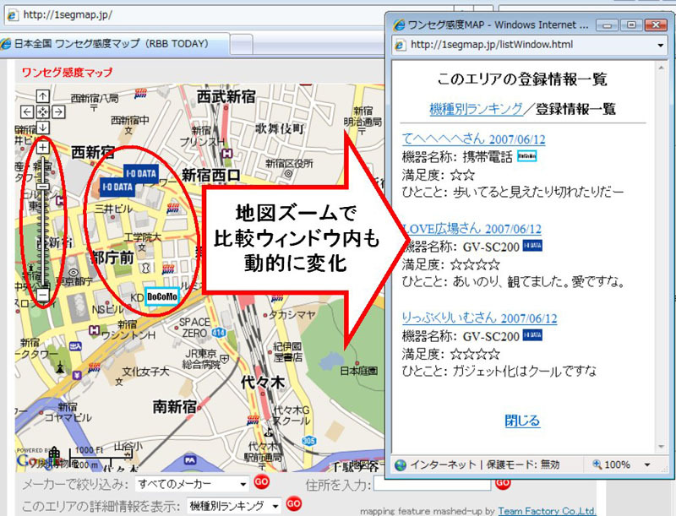Click the popup scrollbar up arrow
Screen dimensions: 676x516
point(661,68)
